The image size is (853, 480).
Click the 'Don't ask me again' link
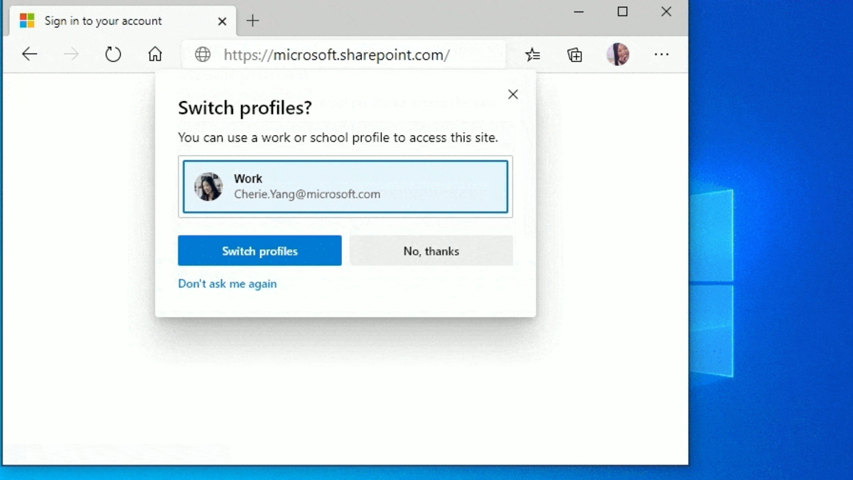tap(227, 284)
